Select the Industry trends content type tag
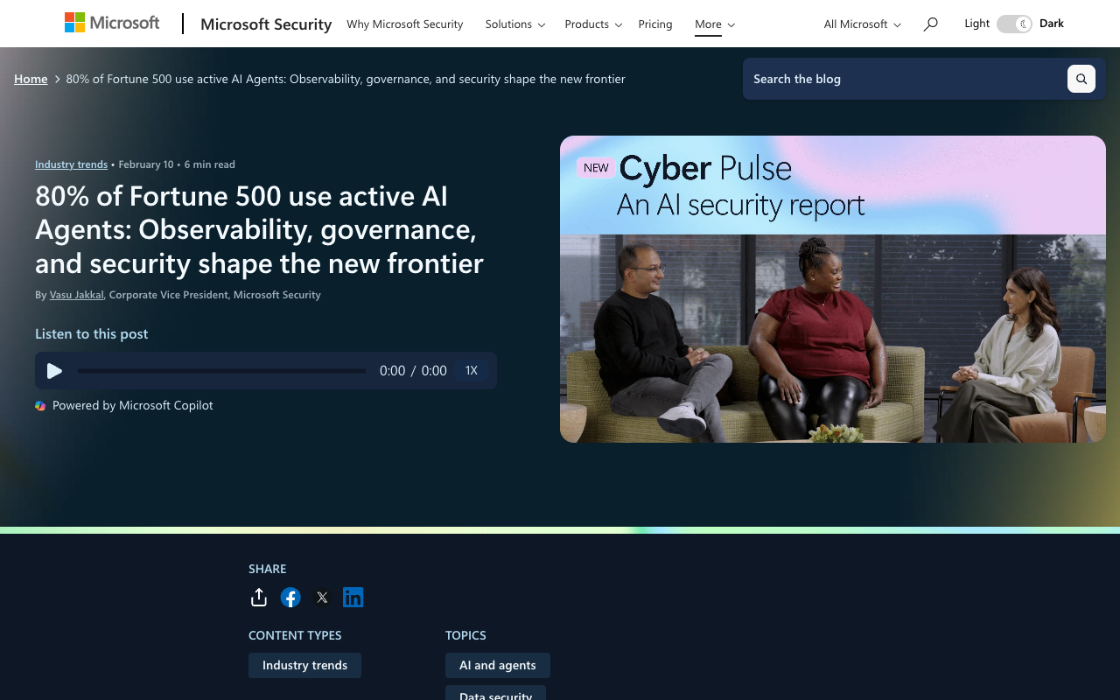Viewport: 1120px width, 700px height. [304, 665]
